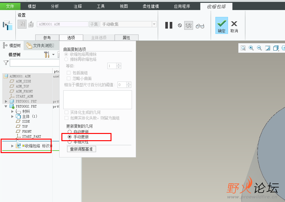This screenshot has width=285, height=202.
Task: Expand the 材料 node
Action: point(12,111)
